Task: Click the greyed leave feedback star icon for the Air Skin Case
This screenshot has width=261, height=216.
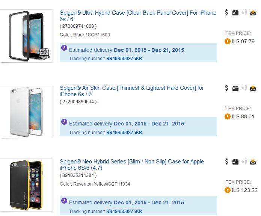Action: [x=244, y=88]
